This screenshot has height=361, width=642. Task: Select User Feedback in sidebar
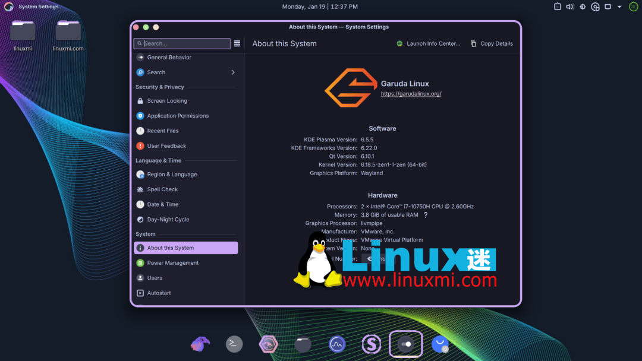tap(186, 146)
